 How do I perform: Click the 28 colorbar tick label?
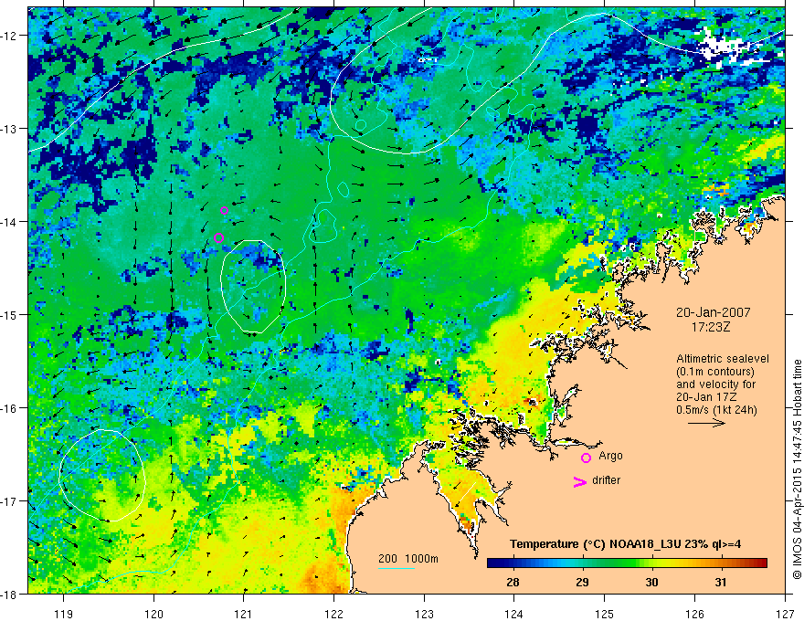point(513,582)
